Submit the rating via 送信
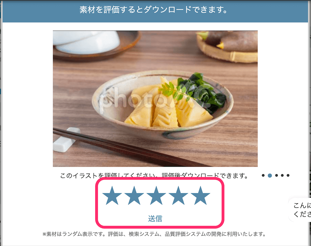 [x=155, y=218]
